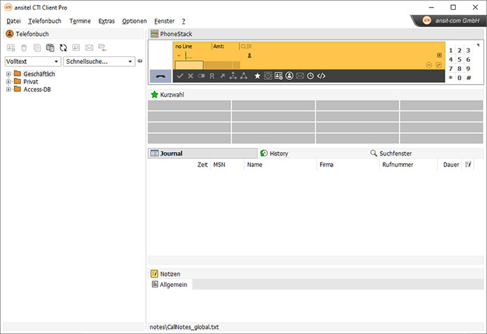Click the envelope icon in PhoneStack toolbar

tap(300, 76)
